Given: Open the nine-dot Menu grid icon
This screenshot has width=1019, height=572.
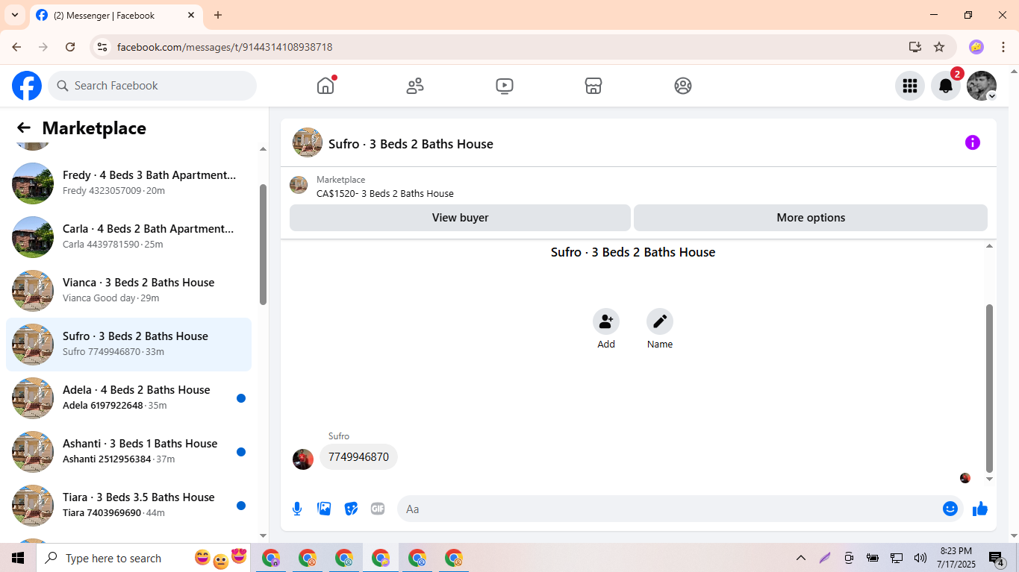Looking at the screenshot, I should coord(909,86).
